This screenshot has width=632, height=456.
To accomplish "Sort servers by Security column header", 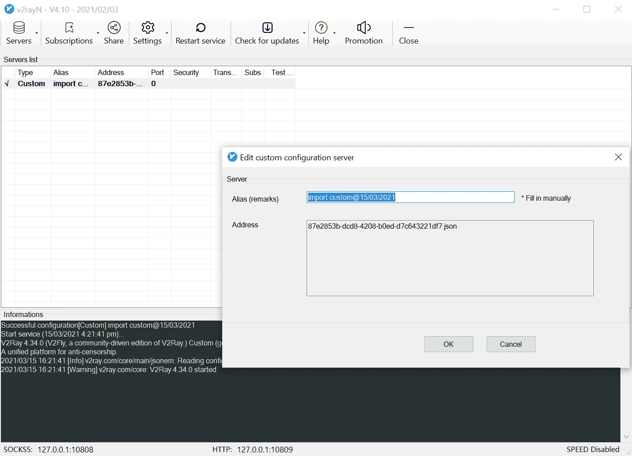I will point(191,72).
